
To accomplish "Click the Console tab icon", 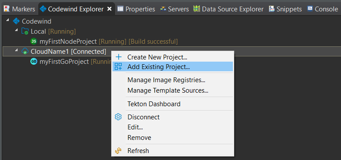I will click(x=310, y=9).
